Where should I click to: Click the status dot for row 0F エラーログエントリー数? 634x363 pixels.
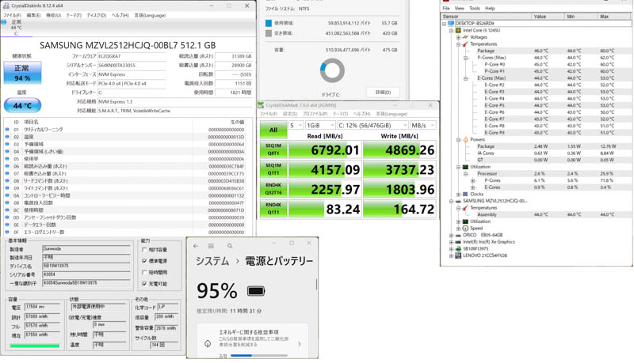7,232
